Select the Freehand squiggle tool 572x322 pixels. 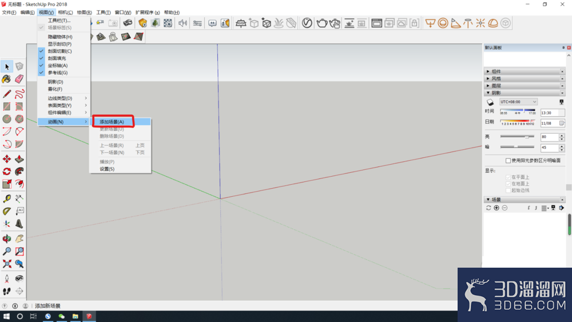[19, 94]
